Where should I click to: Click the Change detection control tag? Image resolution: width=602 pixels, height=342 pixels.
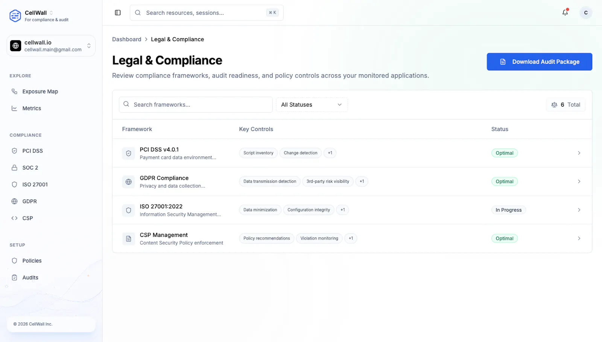coord(300,153)
